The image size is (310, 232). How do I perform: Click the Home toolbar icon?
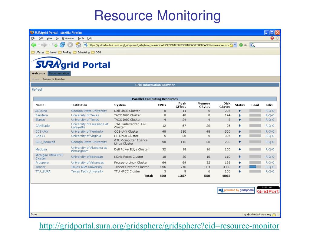click(78, 45)
